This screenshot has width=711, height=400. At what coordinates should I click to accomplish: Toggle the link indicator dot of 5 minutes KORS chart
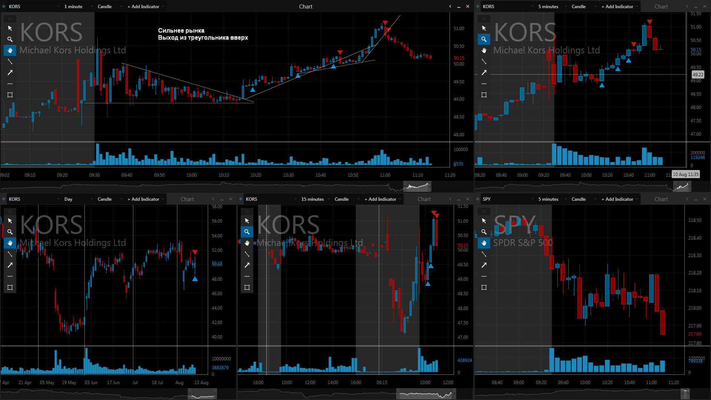478,6
